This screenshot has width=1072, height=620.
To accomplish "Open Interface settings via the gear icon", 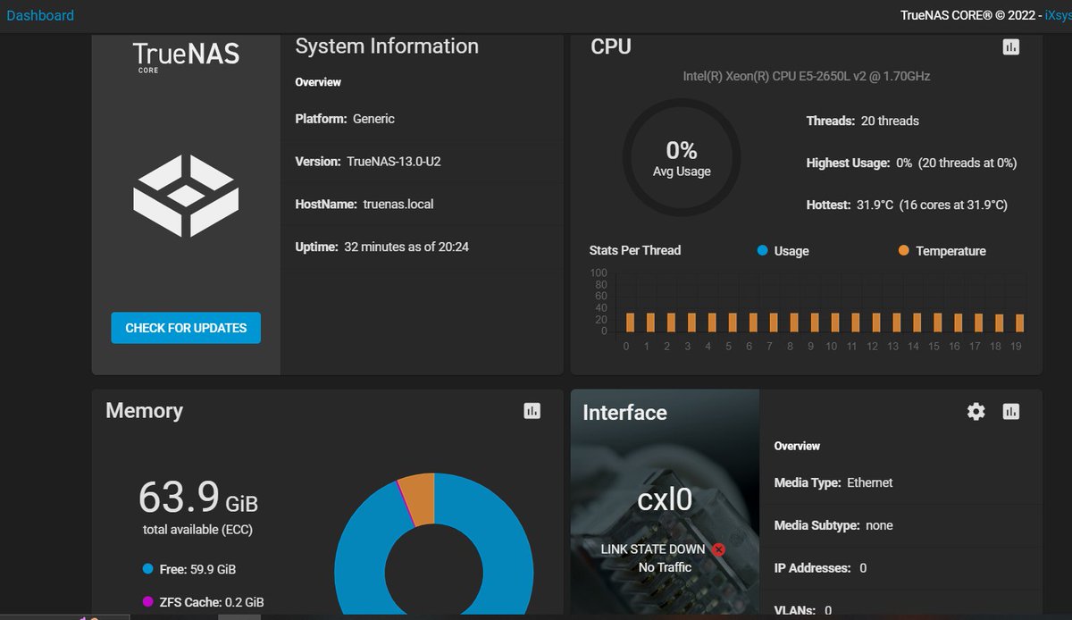I will coord(976,411).
